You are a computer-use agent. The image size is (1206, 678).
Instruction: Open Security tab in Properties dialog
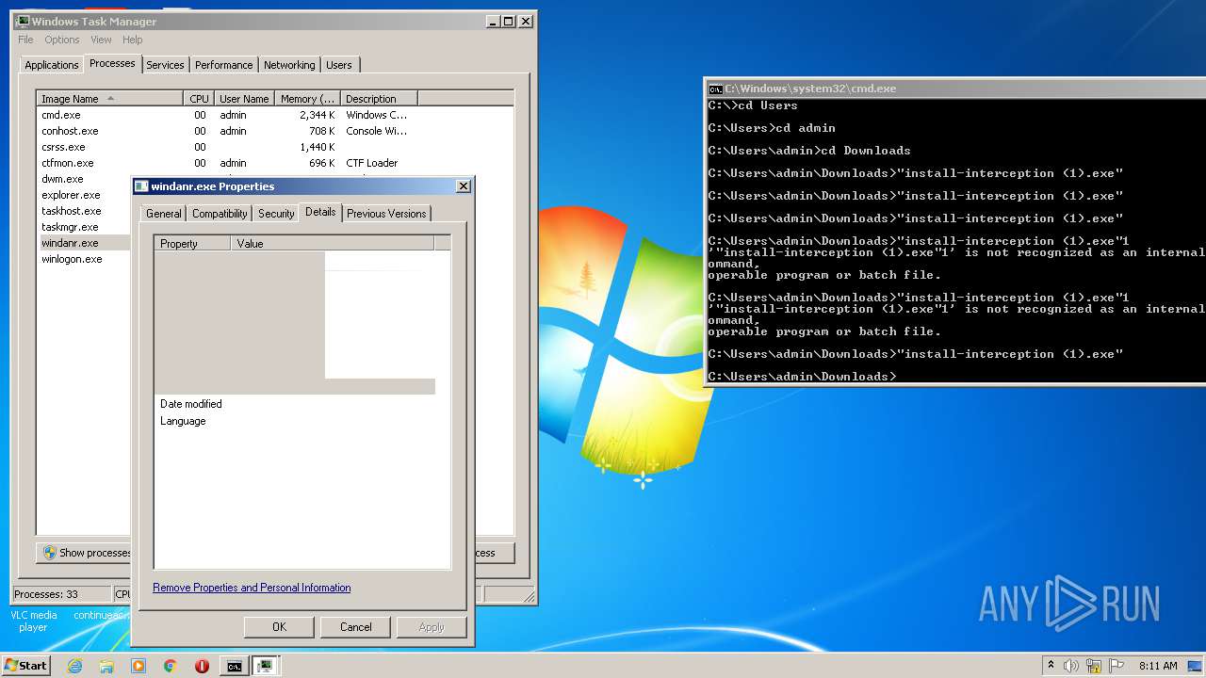click(276, 214)
